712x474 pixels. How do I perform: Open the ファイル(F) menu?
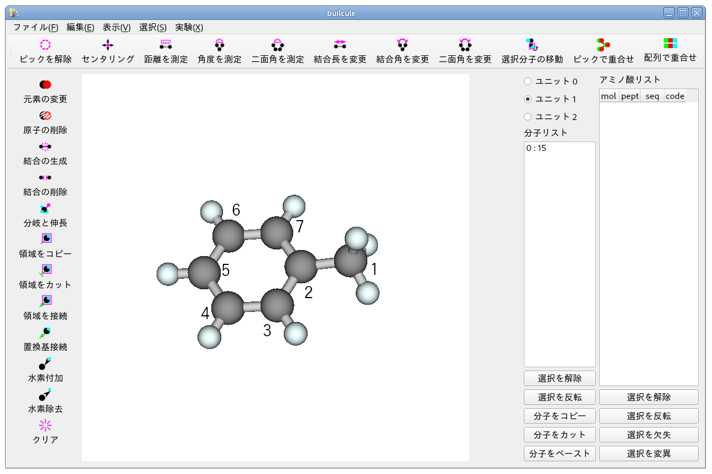35,27
